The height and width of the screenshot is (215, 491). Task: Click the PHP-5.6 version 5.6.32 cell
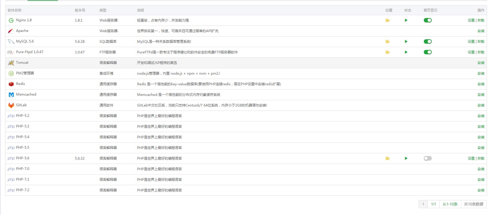click(x=80, y=158)
